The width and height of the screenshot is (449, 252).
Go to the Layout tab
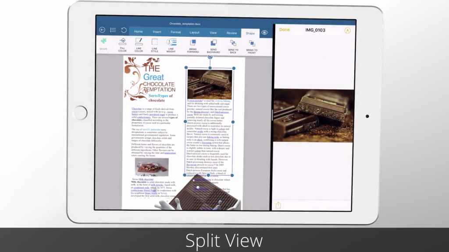[x=194, y=32]
